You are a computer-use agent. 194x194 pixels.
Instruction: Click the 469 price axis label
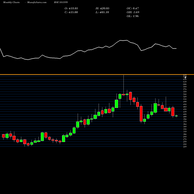185,107
